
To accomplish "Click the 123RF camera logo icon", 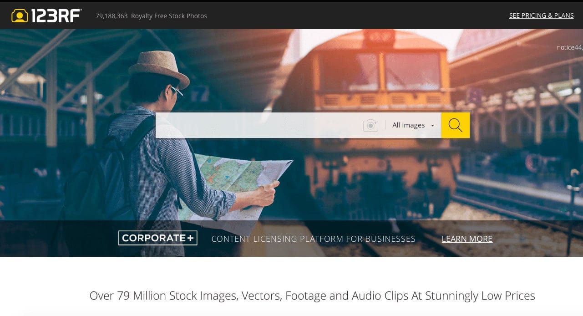I will coord(20,16).
